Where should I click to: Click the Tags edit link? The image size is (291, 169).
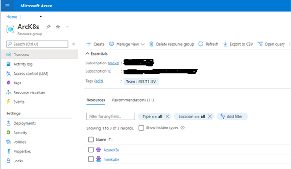click(x=98, y=81)
